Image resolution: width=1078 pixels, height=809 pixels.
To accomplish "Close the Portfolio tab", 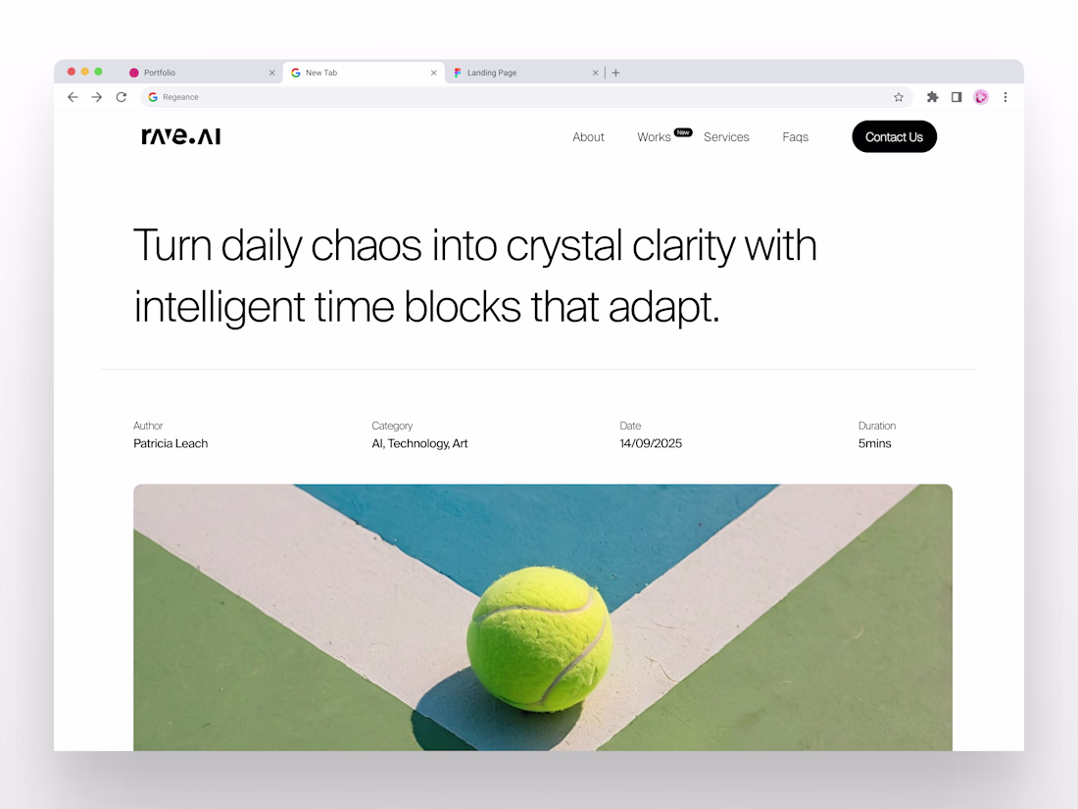I will tap(272, 73).
